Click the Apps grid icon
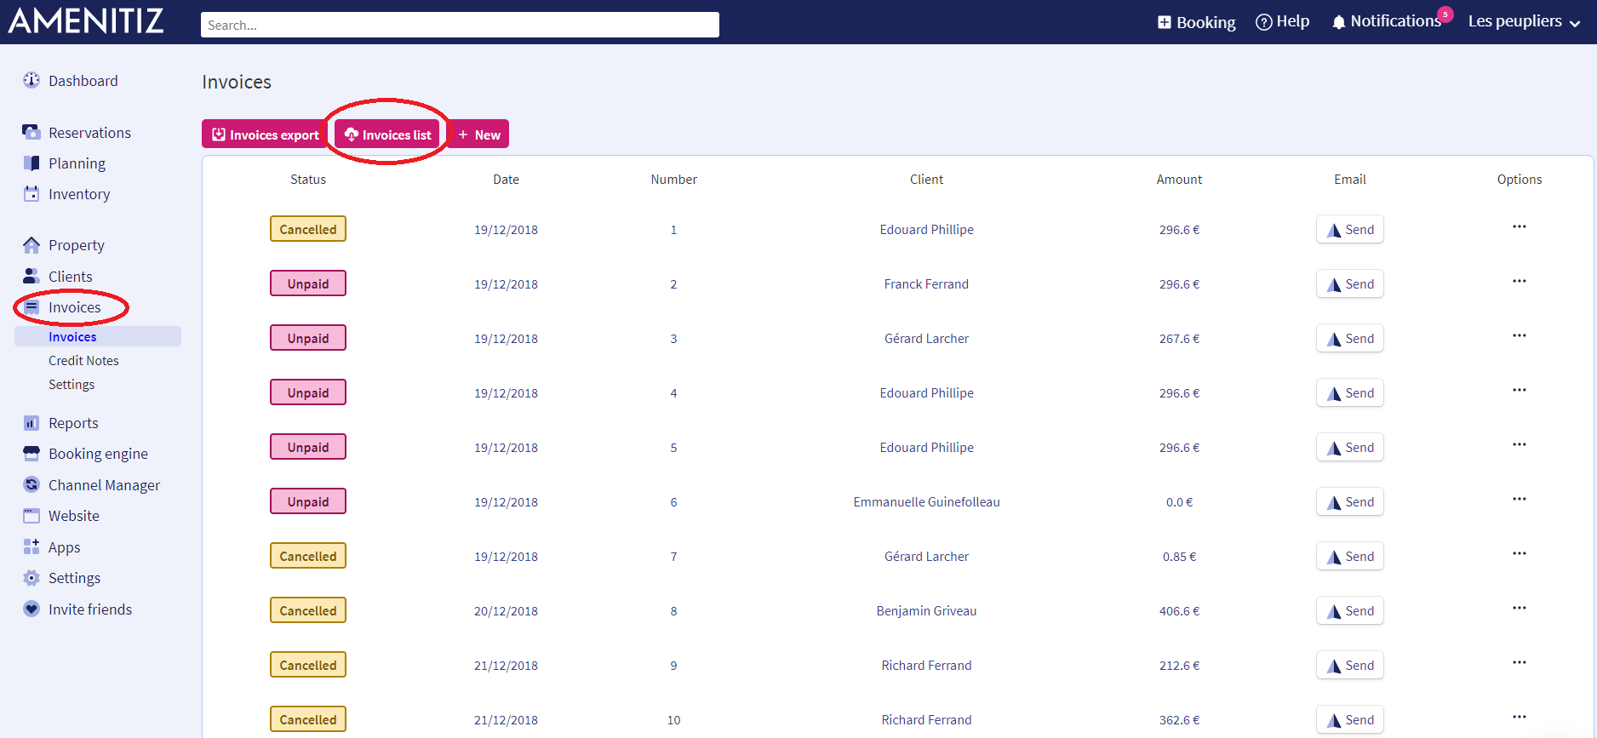 31,546
